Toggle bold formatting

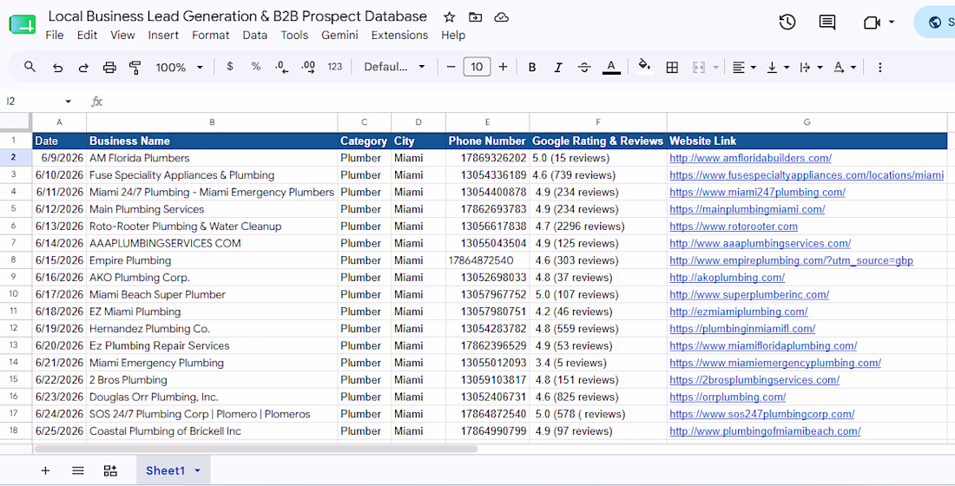531,67
